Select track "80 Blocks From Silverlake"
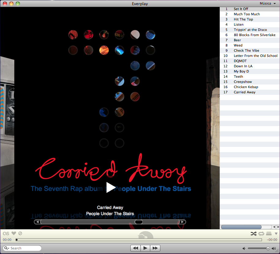 [250, 35]
